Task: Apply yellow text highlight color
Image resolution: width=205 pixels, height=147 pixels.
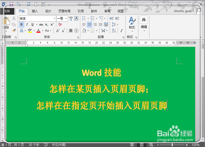Action: [x=30, y=31]
